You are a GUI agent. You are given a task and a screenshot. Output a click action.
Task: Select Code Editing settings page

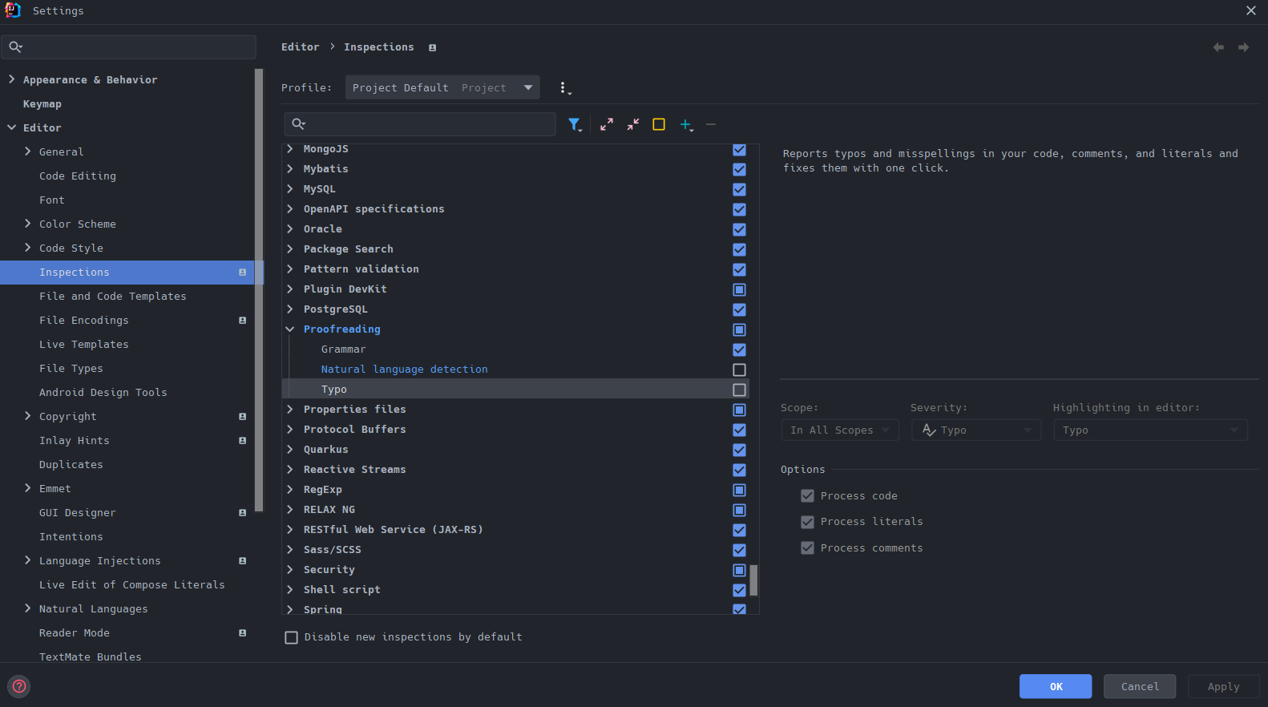[x=78, y=176]
